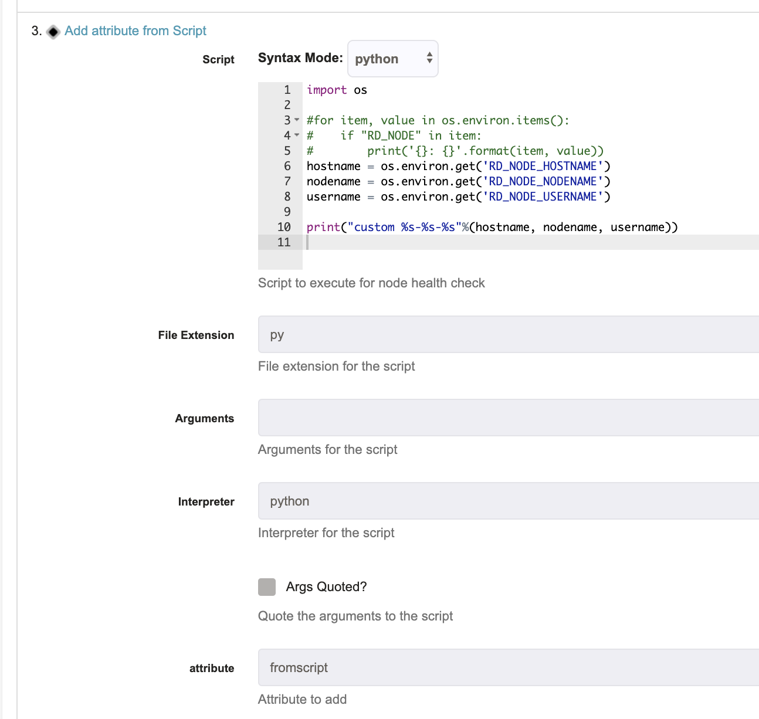The height and width of the screenshot is (719, 759).
Task: Click the diamond icon beside Add attribute from Script
Action: pyautogui.click(x=53, y=32)
